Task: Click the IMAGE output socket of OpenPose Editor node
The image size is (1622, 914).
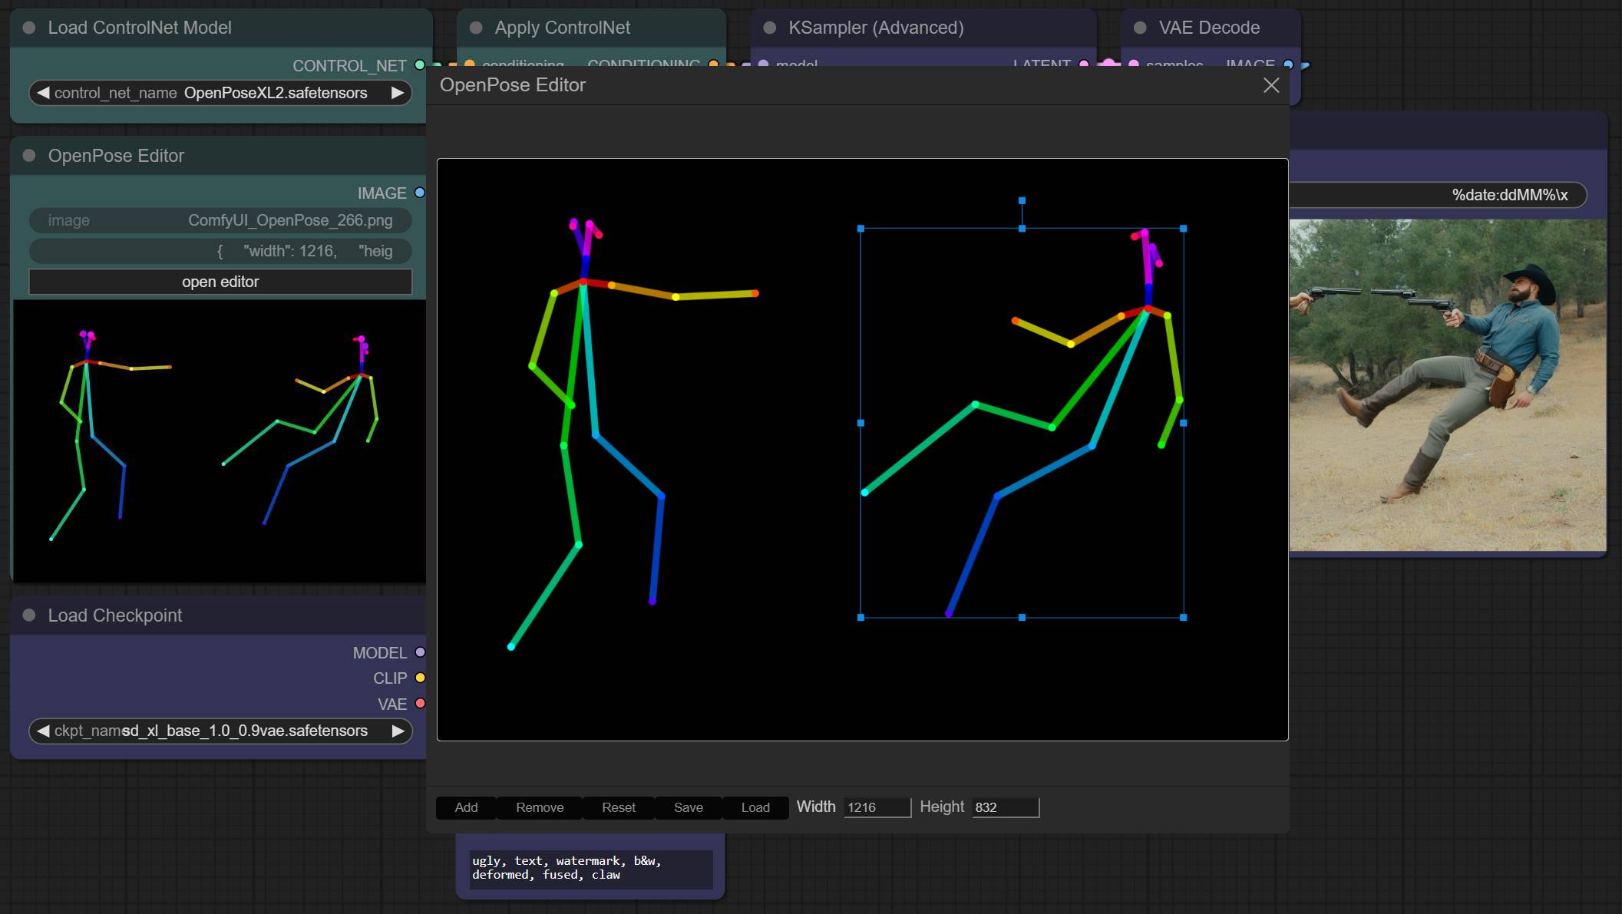Action: pyautogui.click(x=420, y=193)
